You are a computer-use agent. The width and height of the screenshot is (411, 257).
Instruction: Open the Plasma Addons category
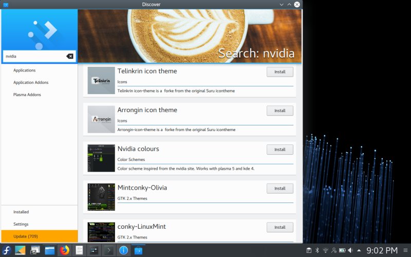[27, 95]
